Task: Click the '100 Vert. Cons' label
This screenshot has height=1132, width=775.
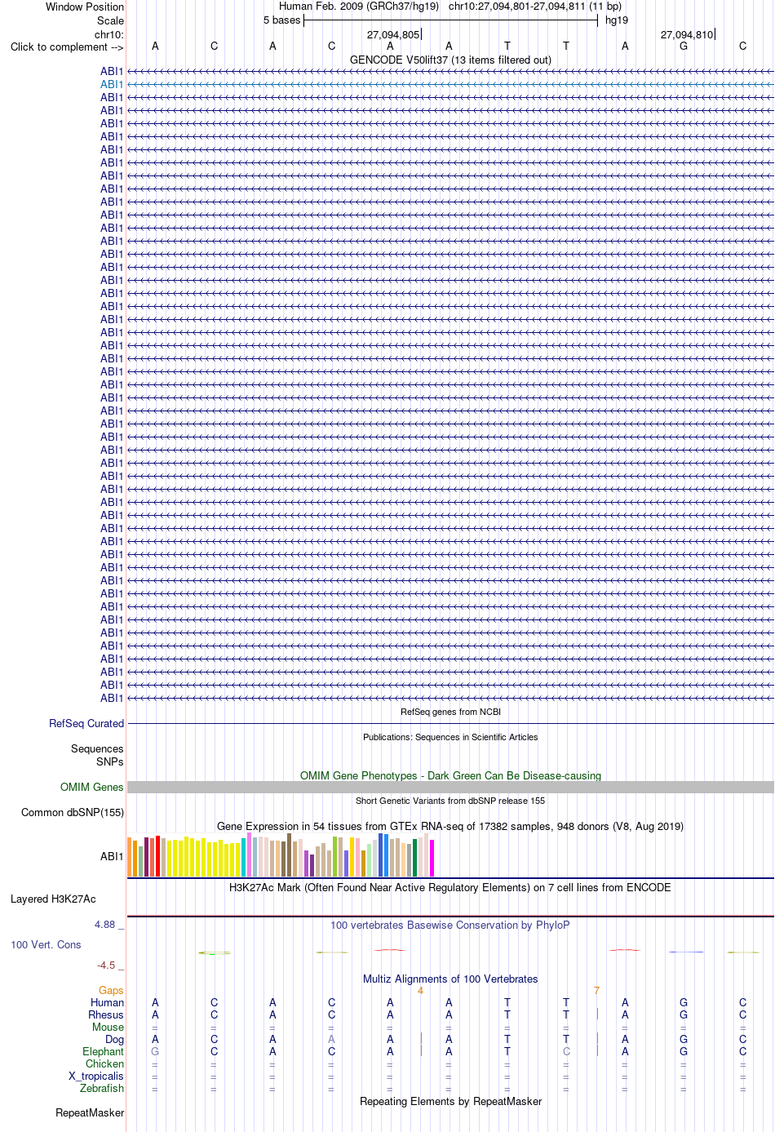Action: click(x=46, y=944)
